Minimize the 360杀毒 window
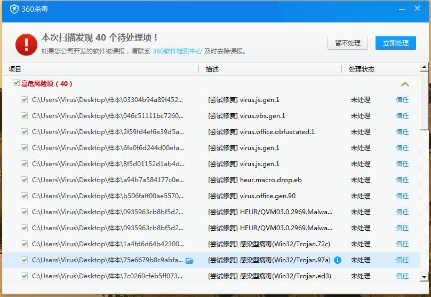 (402, 10)
